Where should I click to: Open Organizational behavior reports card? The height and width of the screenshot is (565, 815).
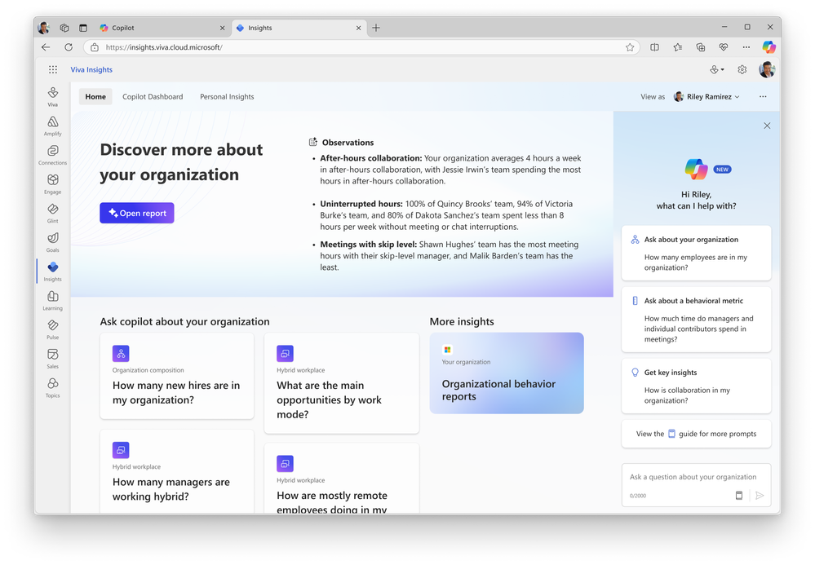pyautogui.click(x=507, y=373)
